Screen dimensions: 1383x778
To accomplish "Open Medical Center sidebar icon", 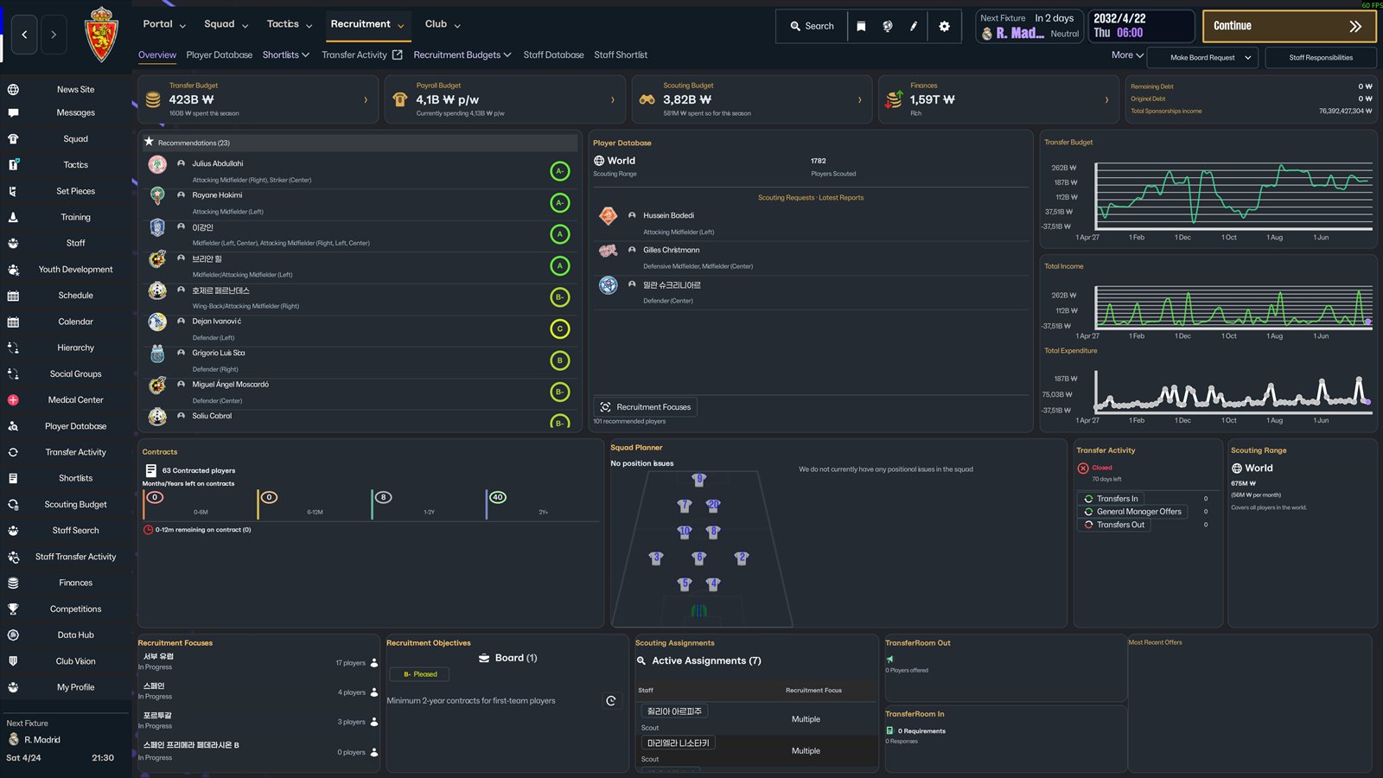I will click(x=13, y=400).
